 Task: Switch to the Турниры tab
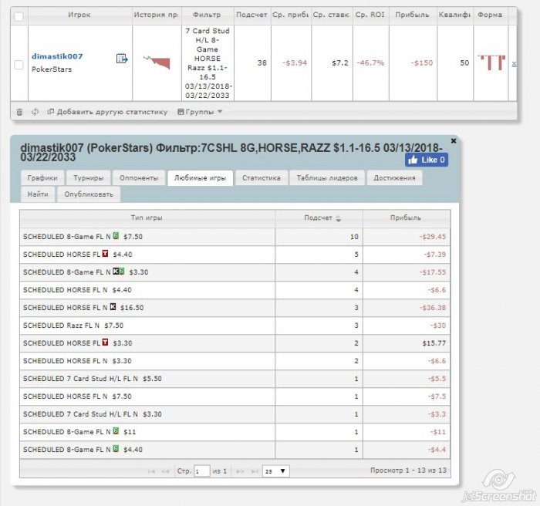(89, 177)
